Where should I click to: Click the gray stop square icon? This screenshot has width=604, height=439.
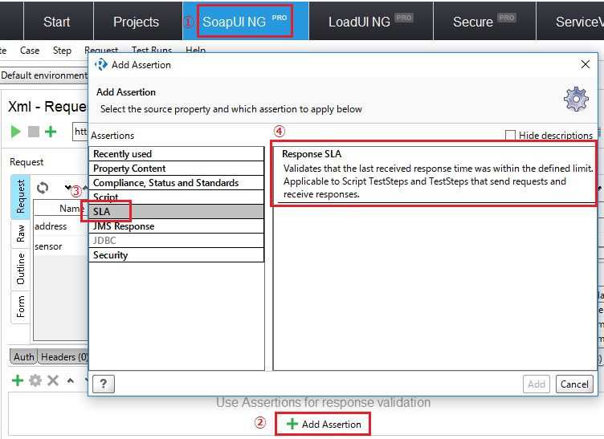click(x=34, y=132)
